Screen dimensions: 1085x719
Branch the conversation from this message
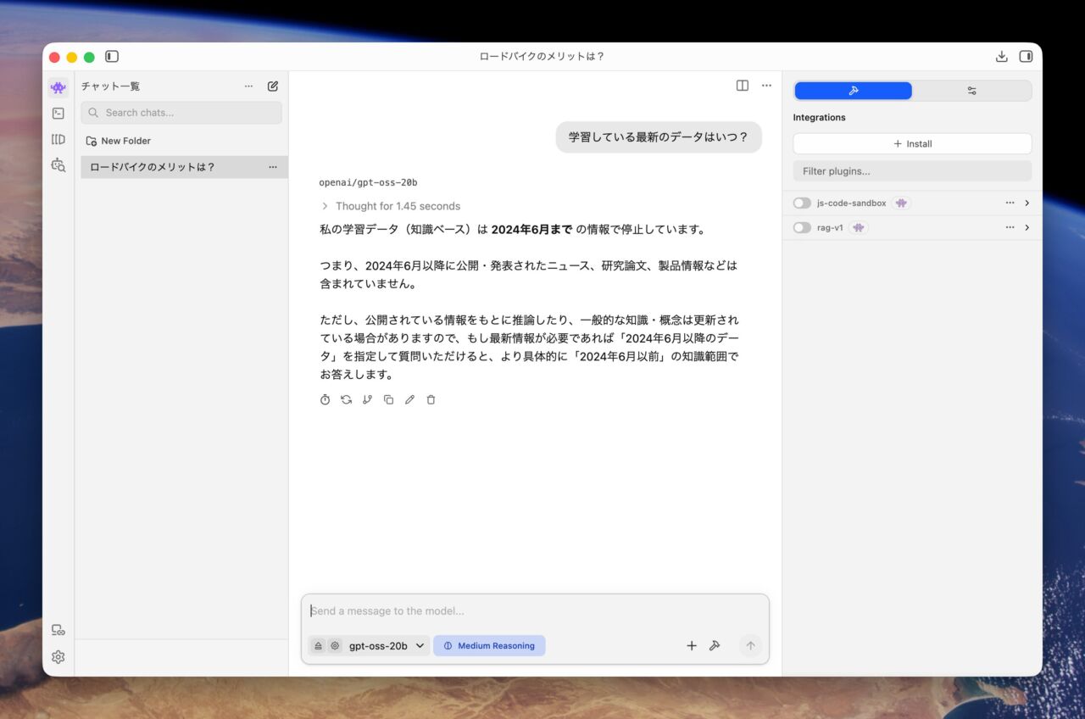coord(367,399)
